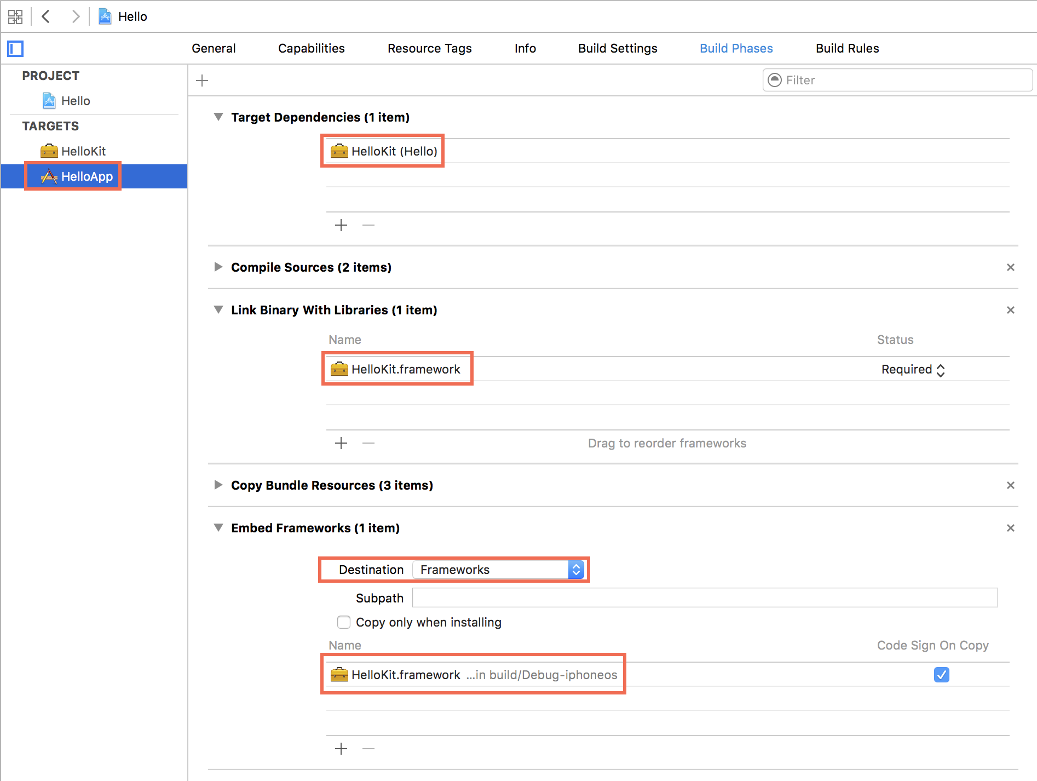
Task: Collapse the Embed Frameworks section
Action: (218, 528)
